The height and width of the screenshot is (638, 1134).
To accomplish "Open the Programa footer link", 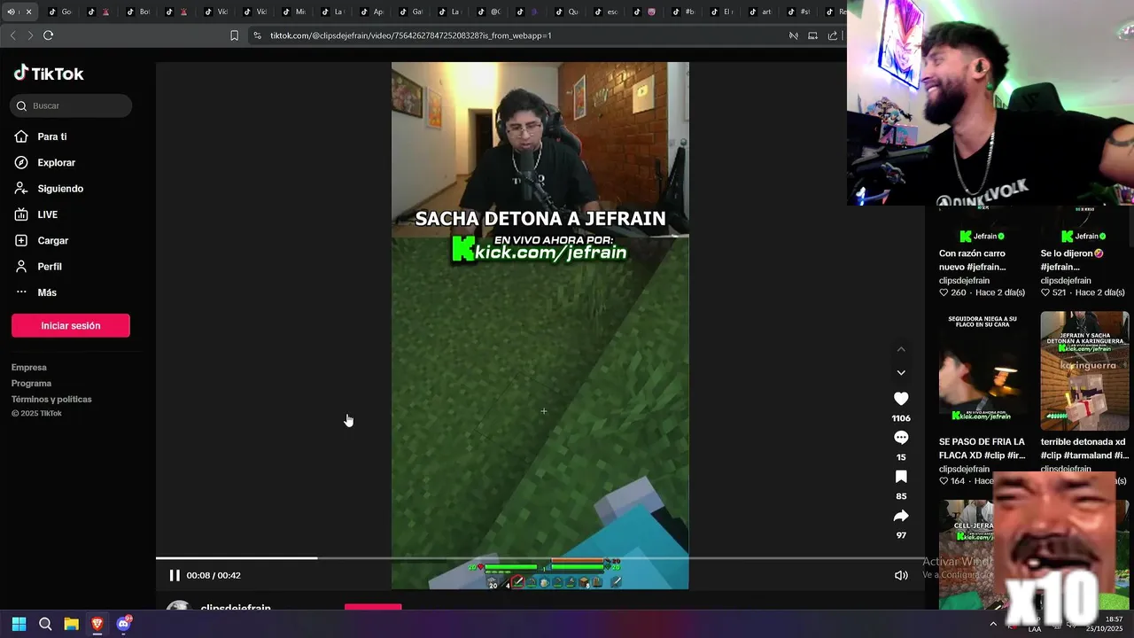I will point(32,383).
